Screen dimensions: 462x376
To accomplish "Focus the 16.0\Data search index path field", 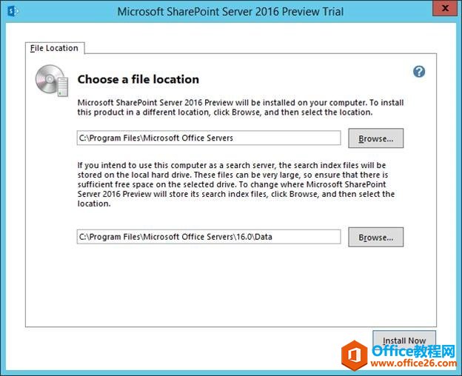I will coord(208,237).
